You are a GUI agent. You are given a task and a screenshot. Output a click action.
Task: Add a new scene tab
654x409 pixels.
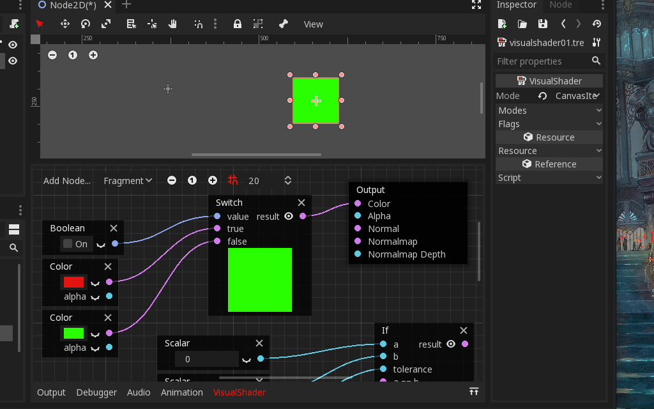(x=126, y=4)
